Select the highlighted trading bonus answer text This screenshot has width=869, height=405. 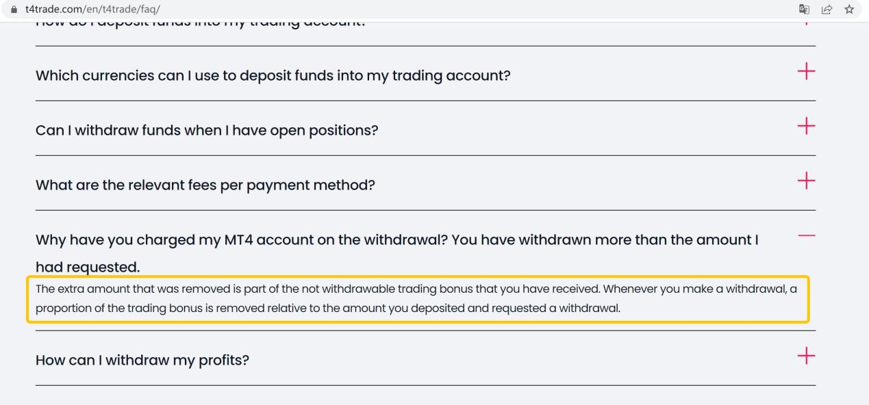pos(416,298)
